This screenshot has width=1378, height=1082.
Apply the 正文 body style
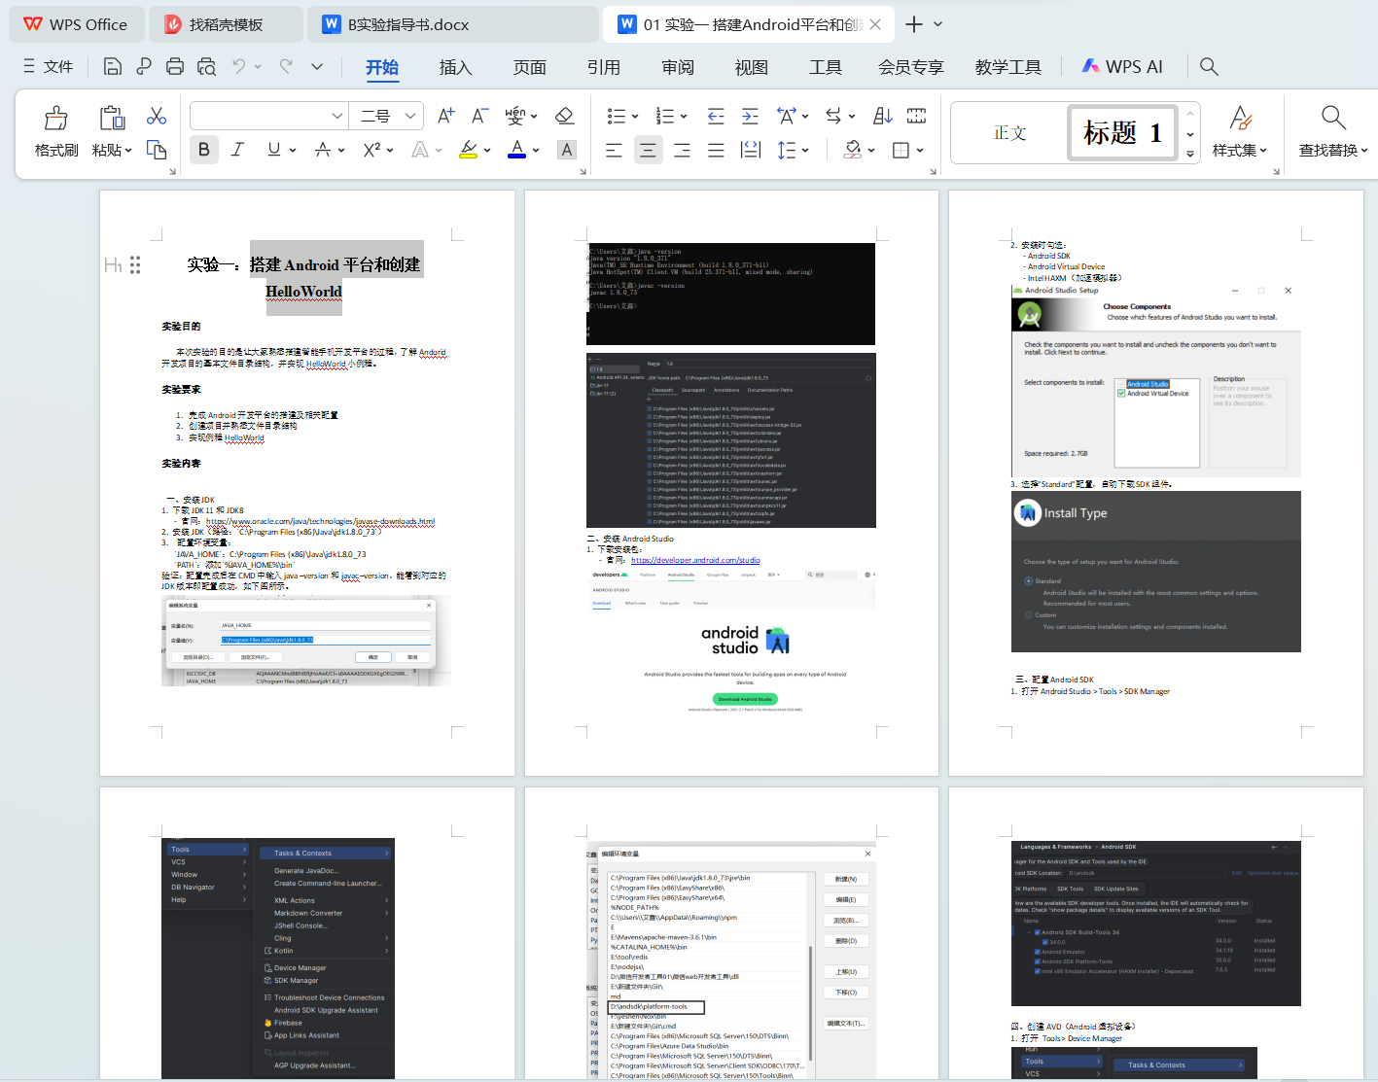[1009, 132]
